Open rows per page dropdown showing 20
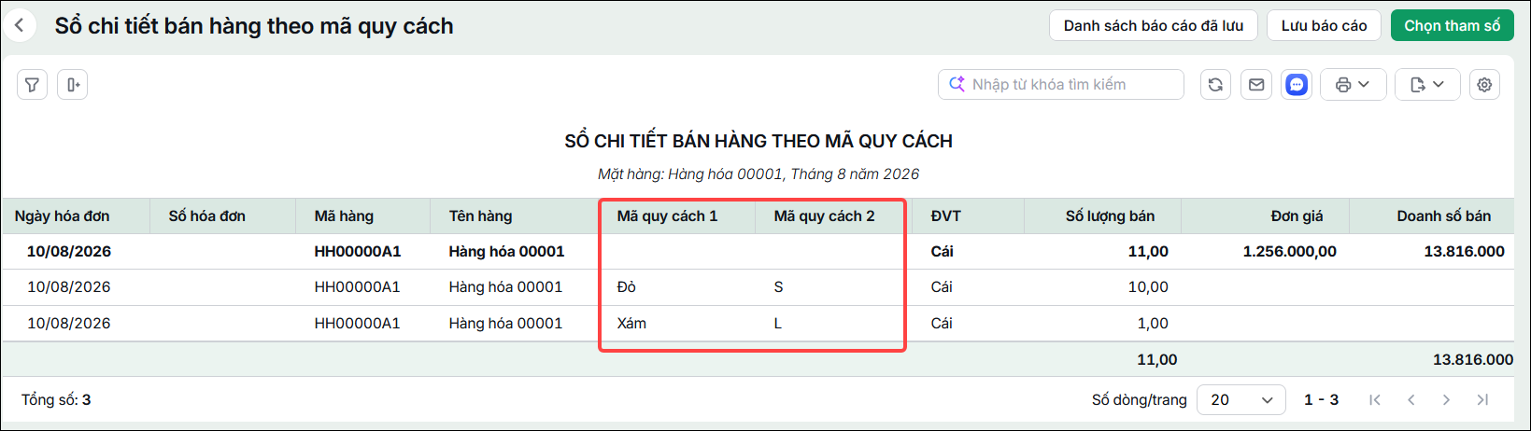 coord(1241,399)
